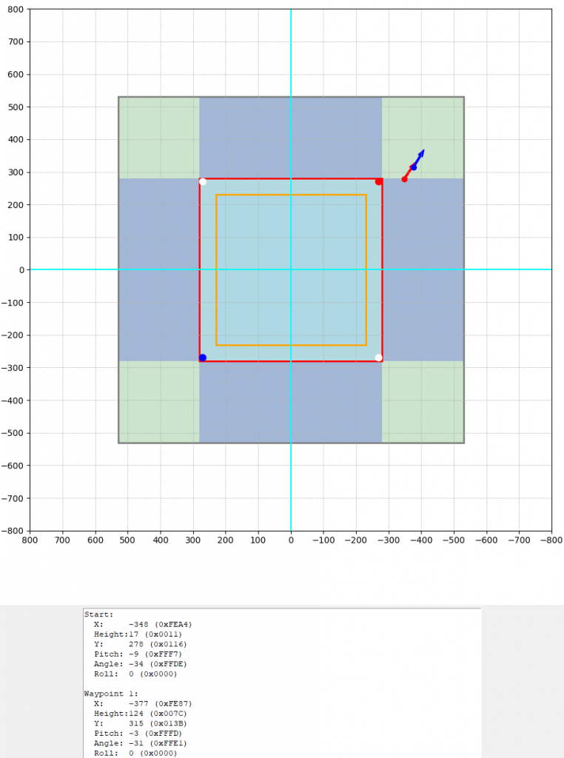
Task: Click the blue arrowhead tip
Action: pos(423,150)
